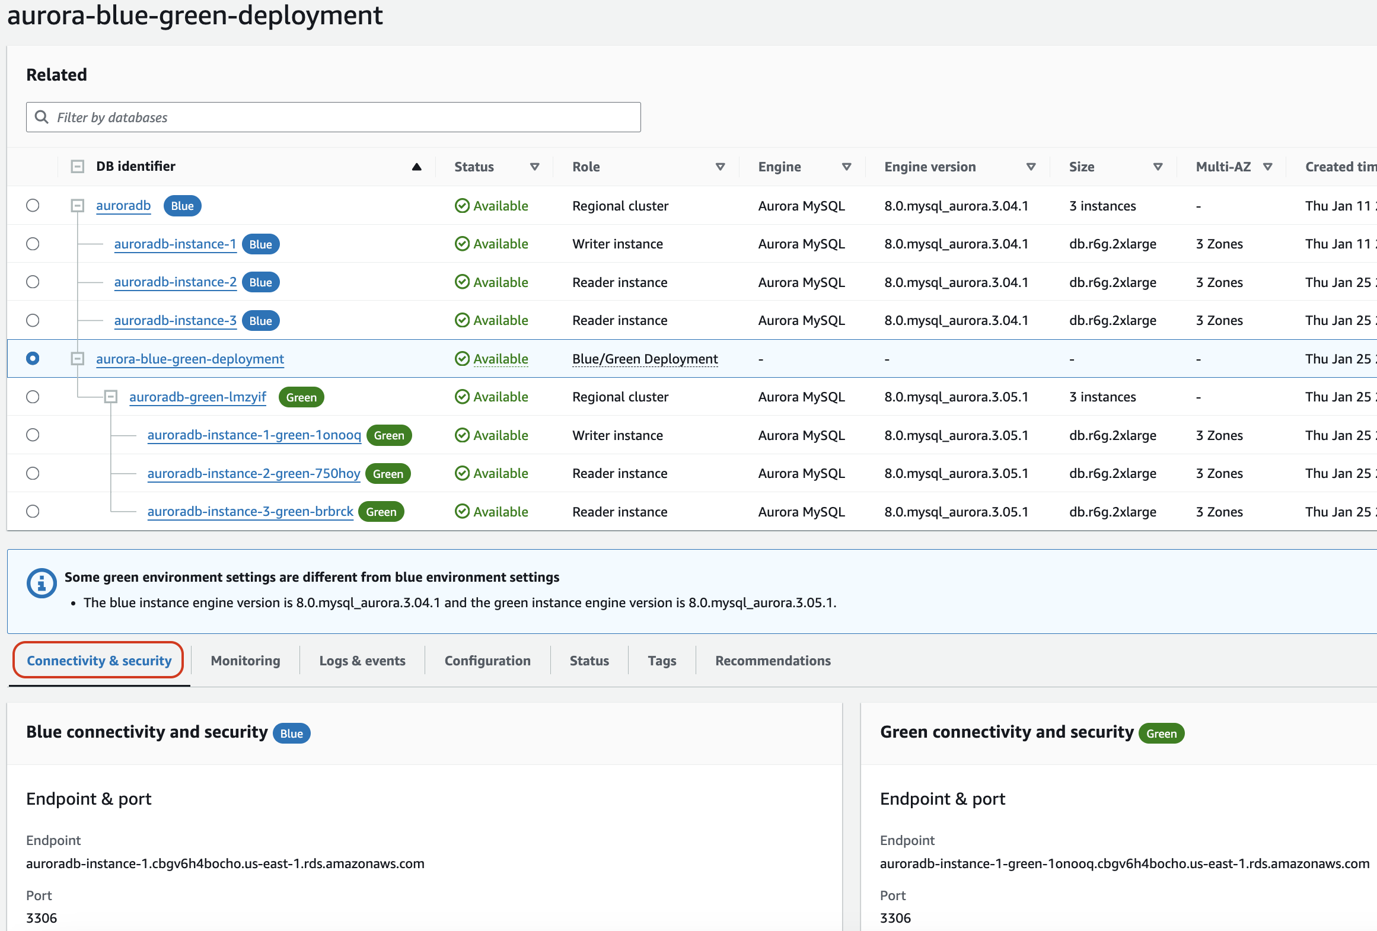Select the radio button for aurora-blue-green-deployment
The image size is (1377, 931).
coord(32,359)
